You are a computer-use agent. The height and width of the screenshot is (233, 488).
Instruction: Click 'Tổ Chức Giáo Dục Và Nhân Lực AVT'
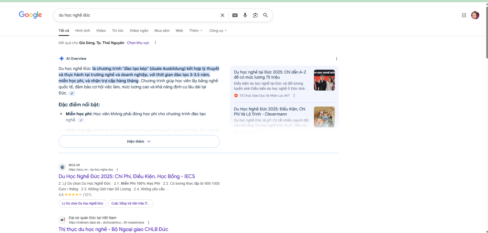(265, 96)
